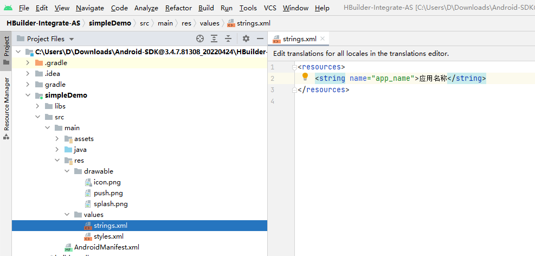Click the Collapse All icon in Project panel

click(228, 39)
